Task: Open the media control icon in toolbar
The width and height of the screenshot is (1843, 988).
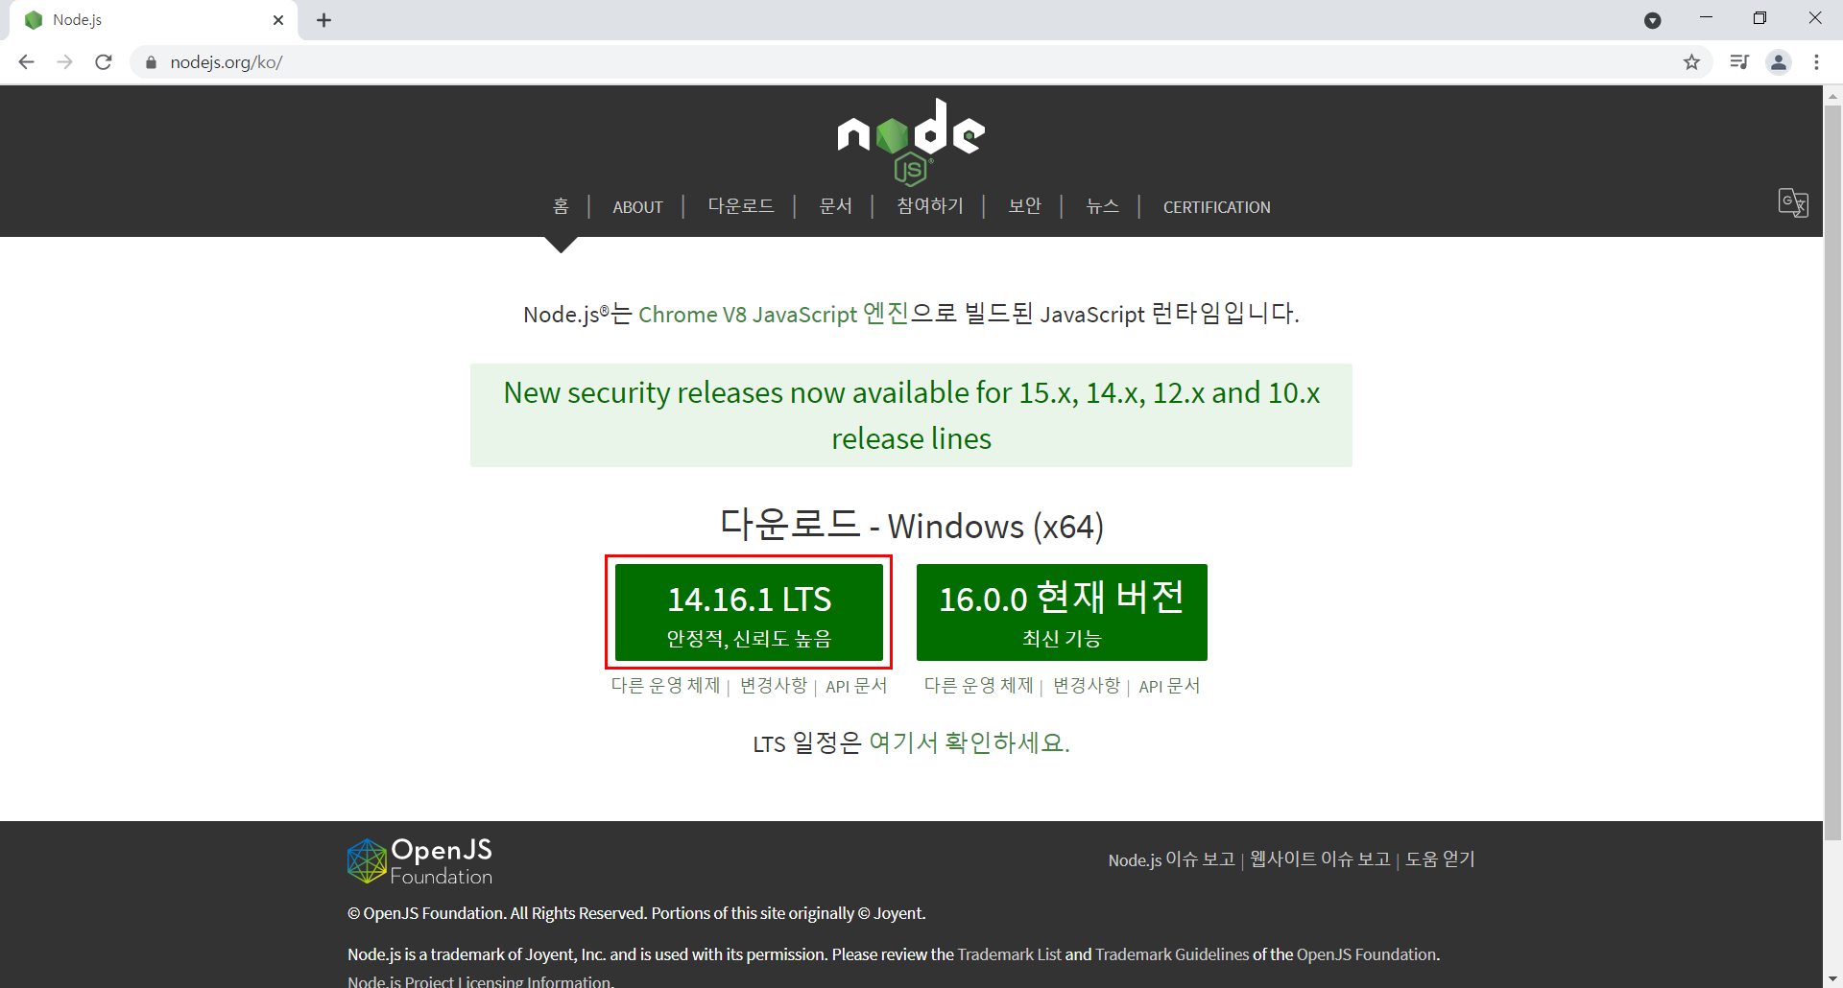Action: [1739, 62]
